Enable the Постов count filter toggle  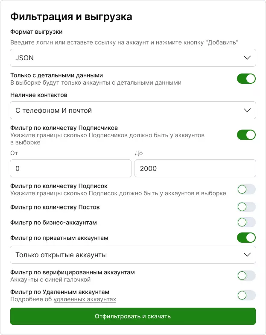click(246, 207)
